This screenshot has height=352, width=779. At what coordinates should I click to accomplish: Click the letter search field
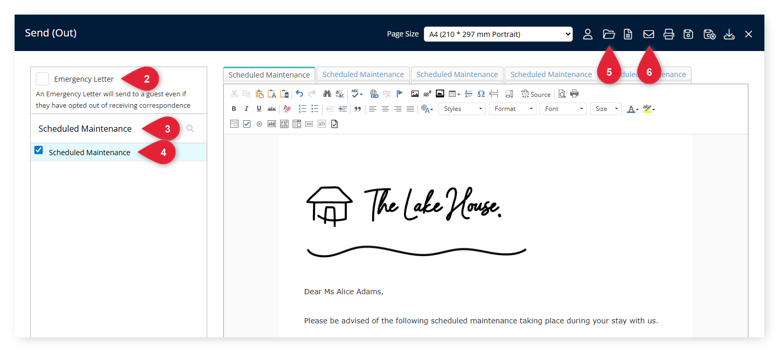[x=108, y=129]
